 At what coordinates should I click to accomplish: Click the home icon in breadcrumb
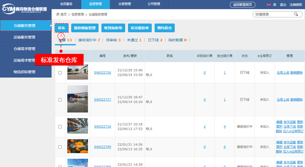[58, 14]
